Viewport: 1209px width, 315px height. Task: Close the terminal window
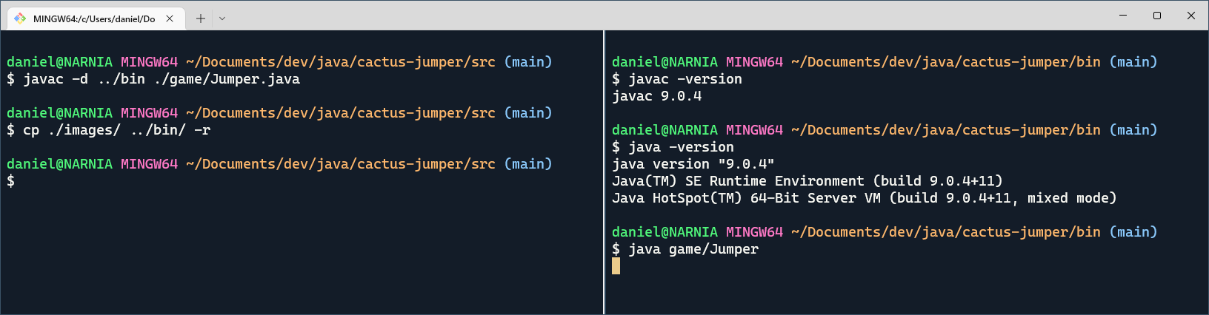1191,16
